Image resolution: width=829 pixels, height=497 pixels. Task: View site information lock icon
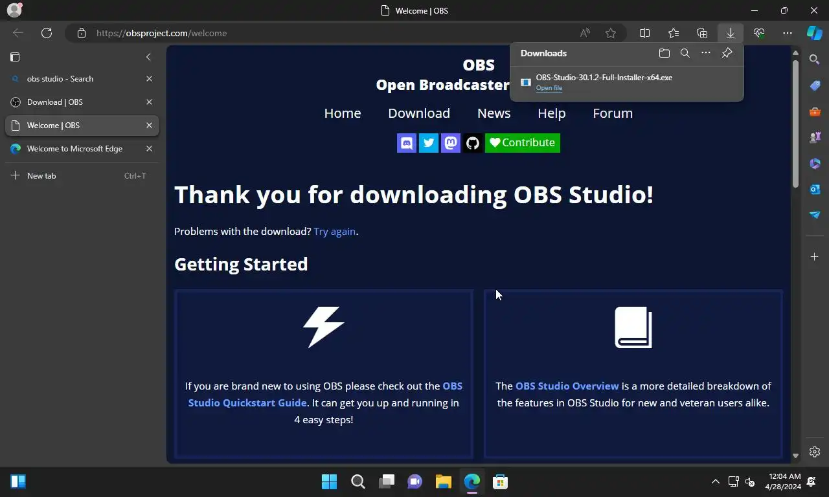pos(81,33)
